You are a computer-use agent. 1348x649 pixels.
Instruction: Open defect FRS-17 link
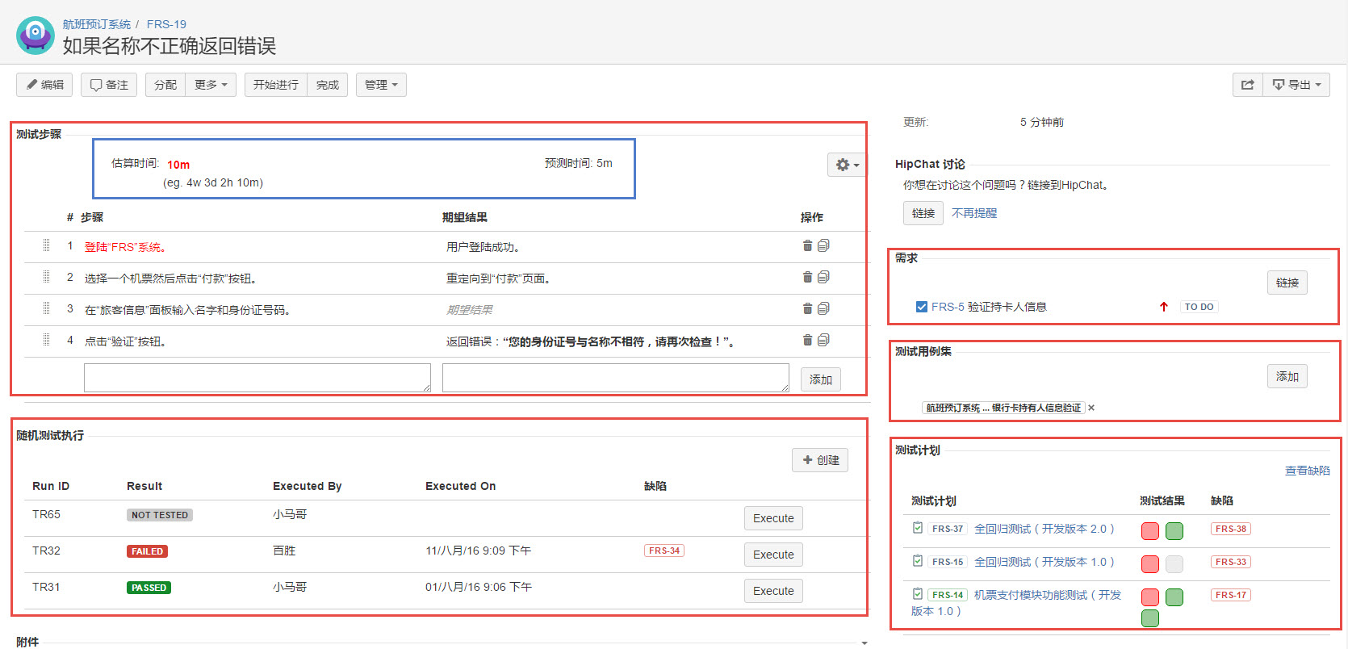click(x=1231, y=595)
